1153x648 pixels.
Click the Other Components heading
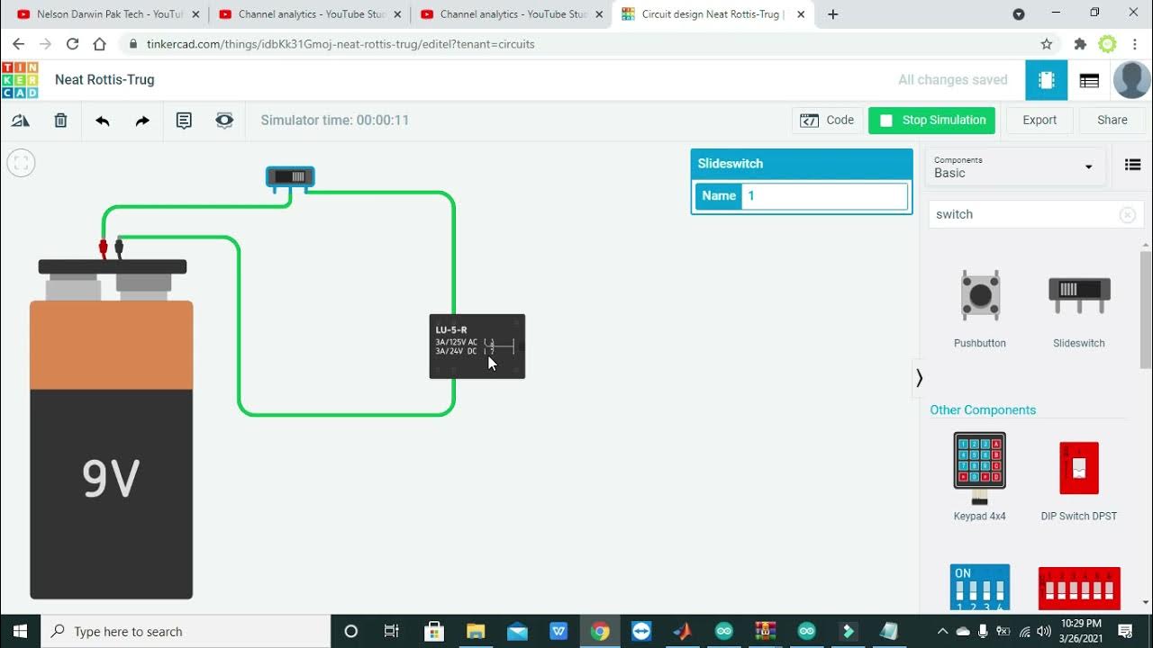point(983,409)
